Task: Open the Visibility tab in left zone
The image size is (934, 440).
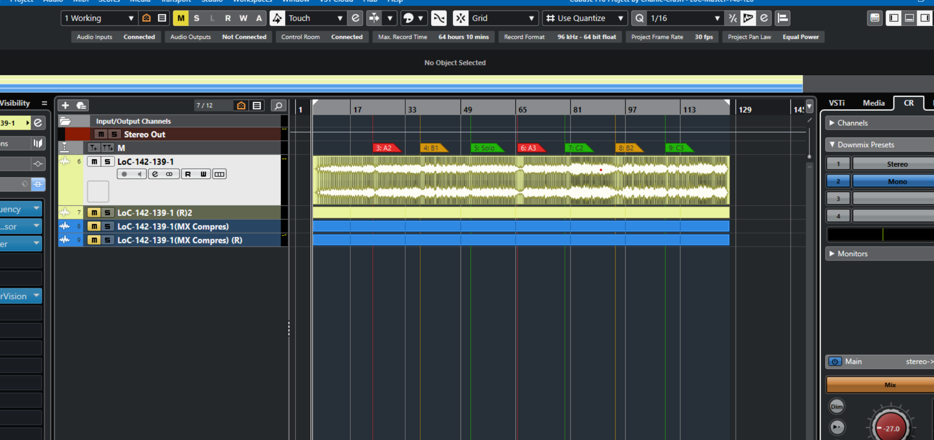Action: pyautogui.click(x=15, y=103)
